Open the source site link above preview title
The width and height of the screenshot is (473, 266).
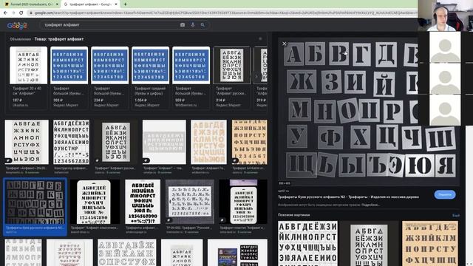(283, 191)
